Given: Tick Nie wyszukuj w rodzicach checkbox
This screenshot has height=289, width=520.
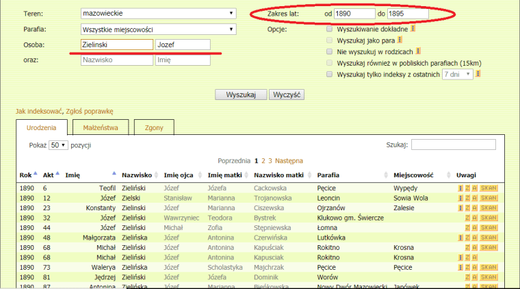Looking at the screenshot, I should (330, 51).
